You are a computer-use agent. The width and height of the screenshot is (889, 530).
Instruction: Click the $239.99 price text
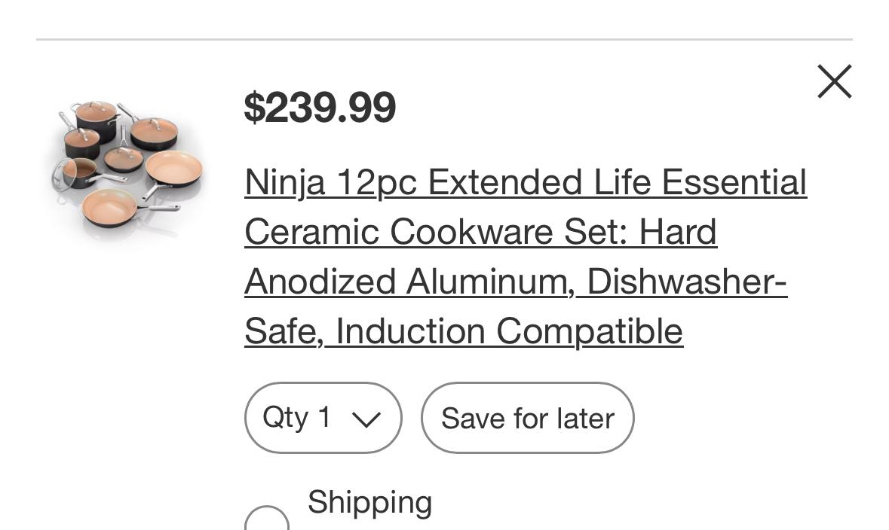[320, 107]
